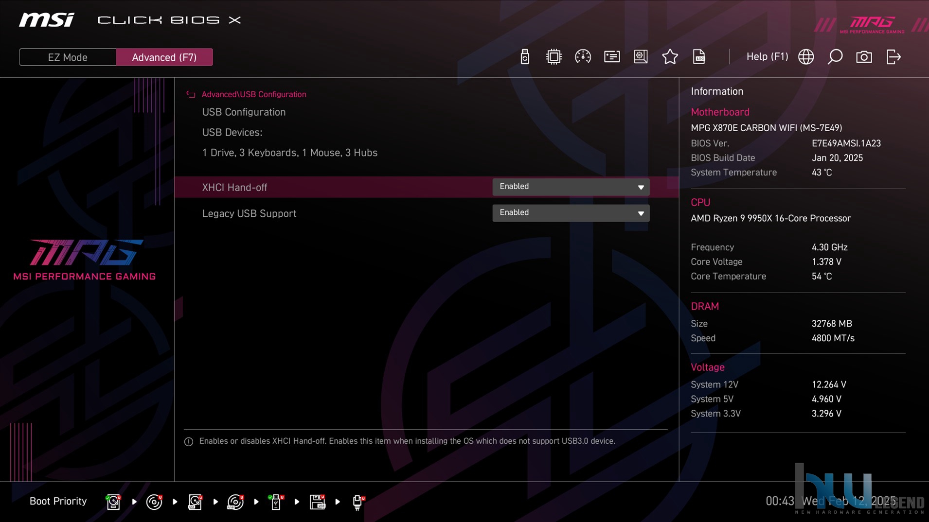
Task: Click the USB Devices: label
Action: [x=232, y=133]
